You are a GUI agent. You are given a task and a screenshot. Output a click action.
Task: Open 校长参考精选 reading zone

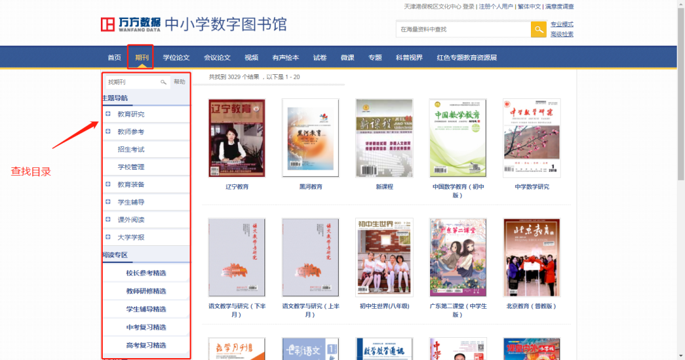(146, 273)
